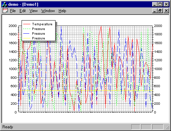Close the Demo1 document window
This screenshot has width=171, height=131.
pyautogui.click(x=166, y=11)
